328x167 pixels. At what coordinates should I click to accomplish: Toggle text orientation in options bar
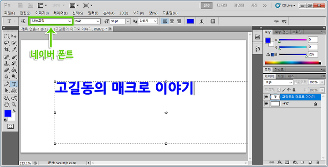(x=23, y=21)
